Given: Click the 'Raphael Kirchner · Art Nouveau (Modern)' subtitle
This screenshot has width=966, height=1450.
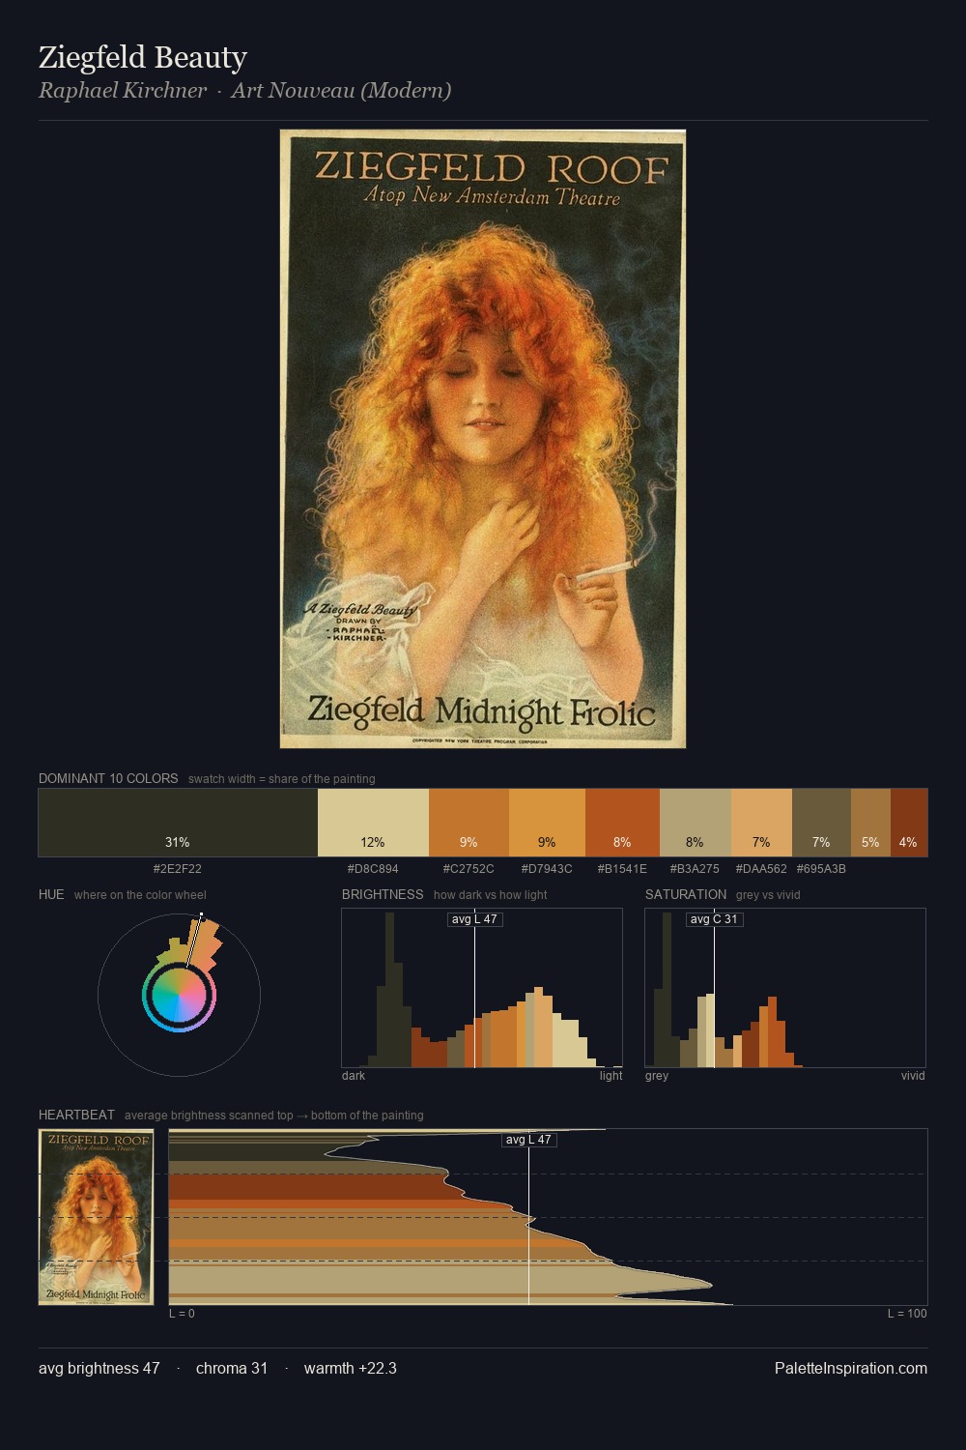Looking at the screenshot, I should 245,91.
